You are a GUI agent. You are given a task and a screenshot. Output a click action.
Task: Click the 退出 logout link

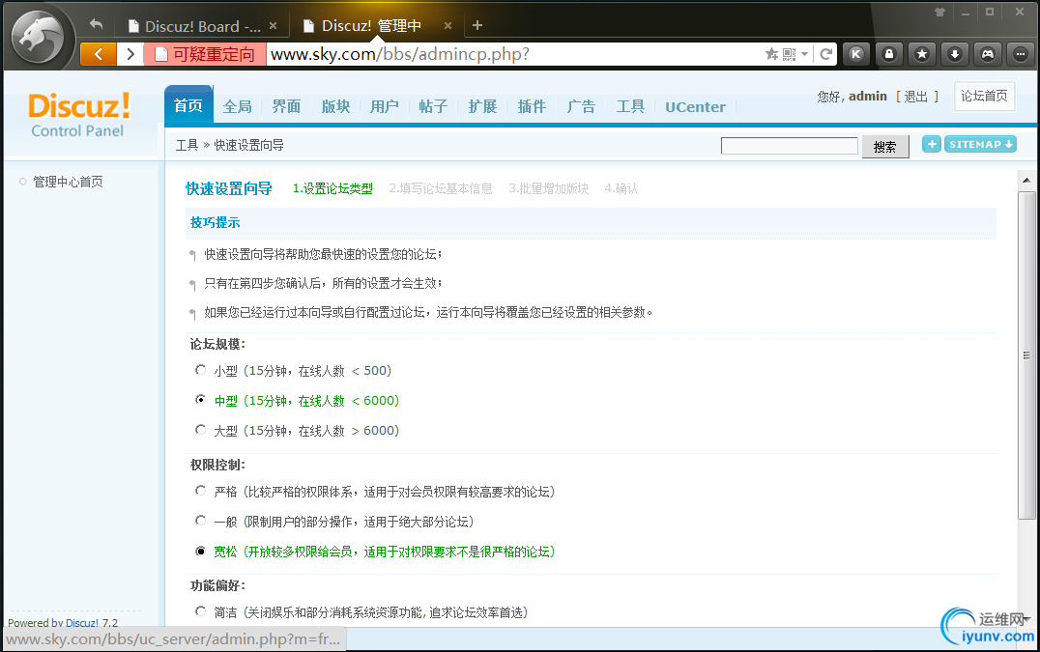click(916, 97)
